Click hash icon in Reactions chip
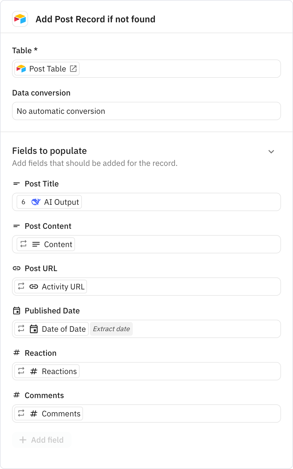This screenshot has width=293, height=469. pyautogui.click(x=34, y=371)
